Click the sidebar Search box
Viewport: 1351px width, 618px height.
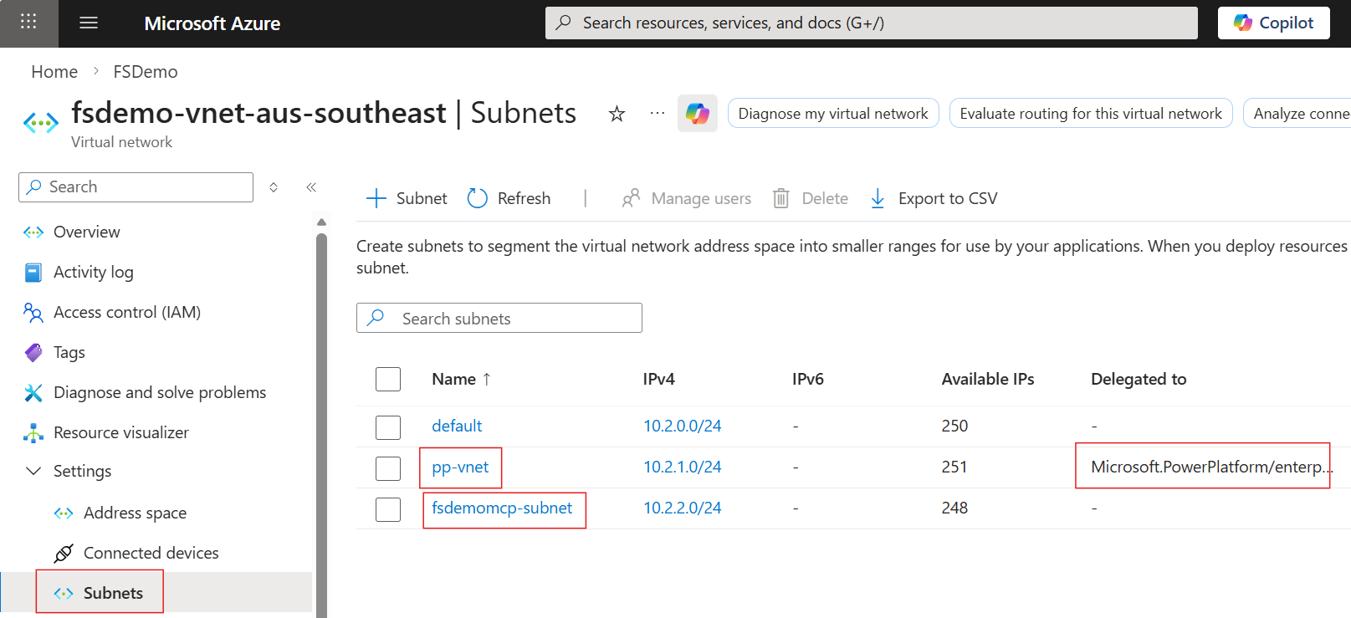click(x=136, y=187)
